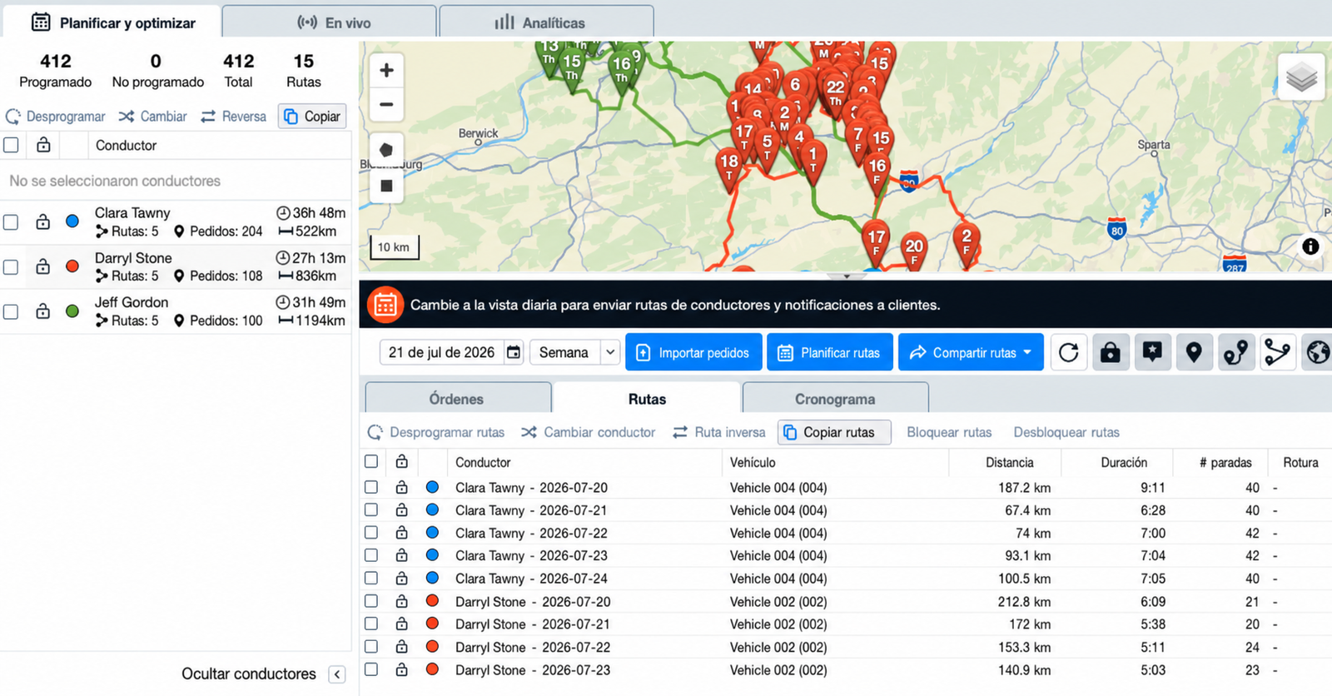Click the lock header icon in routes table
Image resolution: width=1332 pixels, height=696 pixels.
[x=401, y=461]
